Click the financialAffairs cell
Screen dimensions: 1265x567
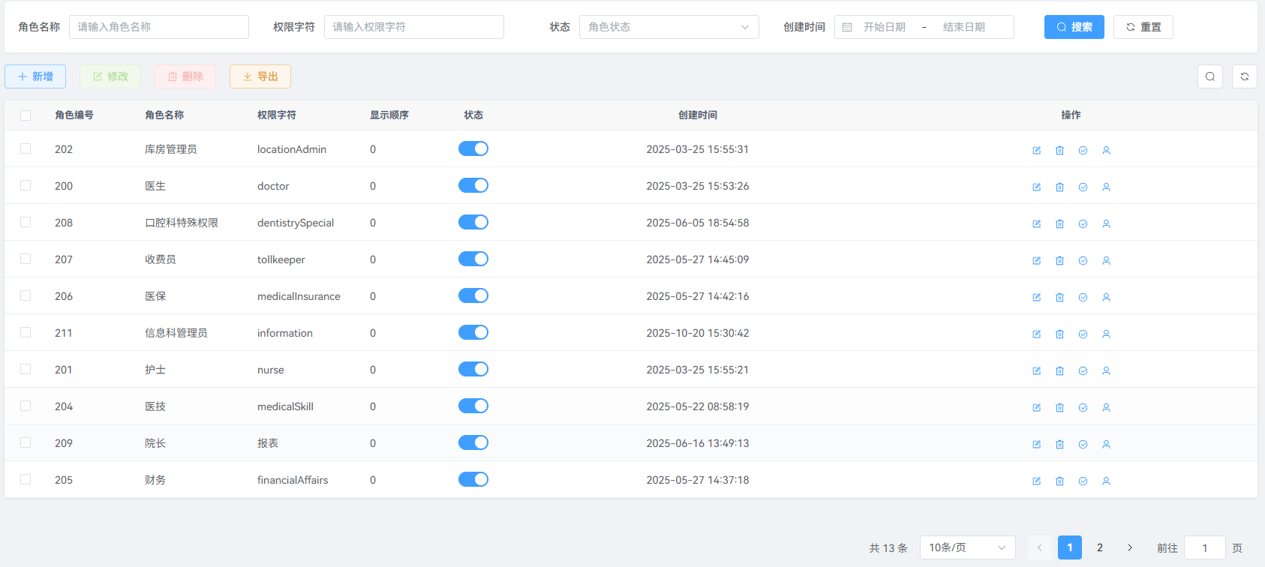(293, 480)
